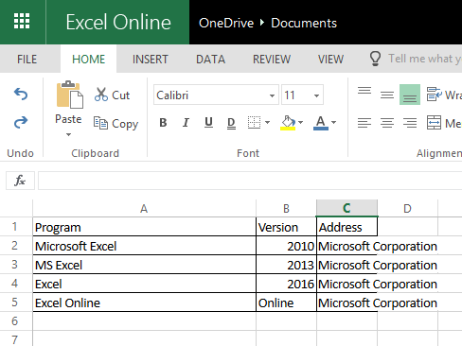Viewport: 462px width, 346px height.
Task: Switch to the INSERT tab
Action: [x=151, y=60]
